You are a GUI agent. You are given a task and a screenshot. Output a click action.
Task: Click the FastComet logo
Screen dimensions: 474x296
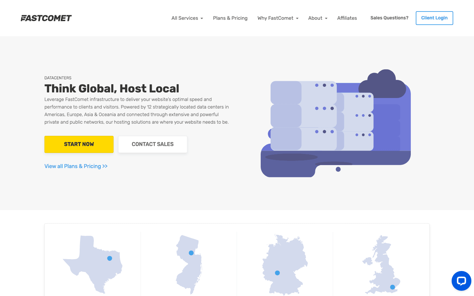pos(46,18)
